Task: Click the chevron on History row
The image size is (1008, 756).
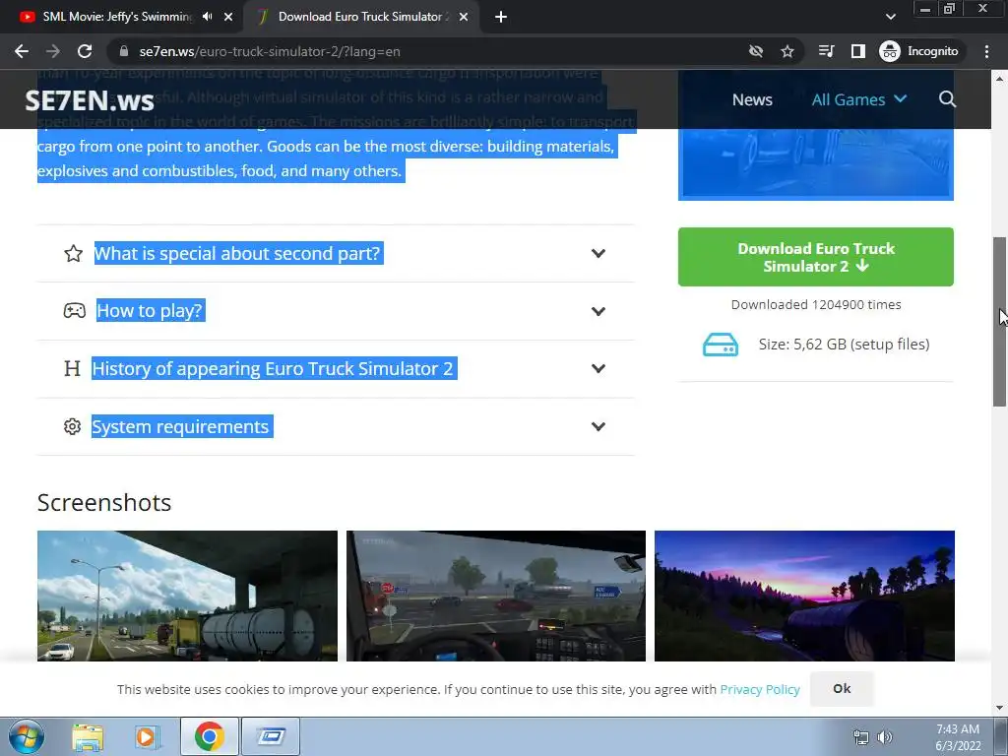Action: click(598, 368)
